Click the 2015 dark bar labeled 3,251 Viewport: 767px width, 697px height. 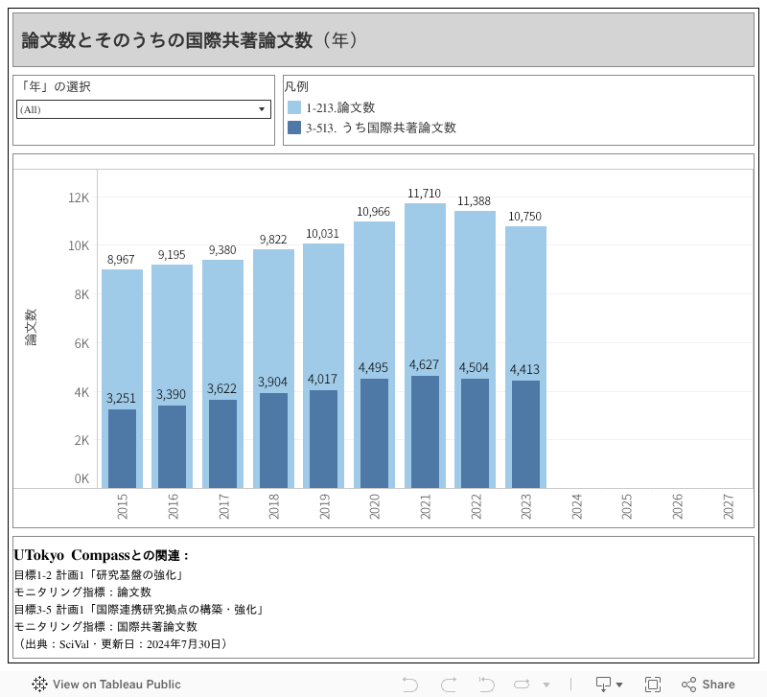point(122,449)
